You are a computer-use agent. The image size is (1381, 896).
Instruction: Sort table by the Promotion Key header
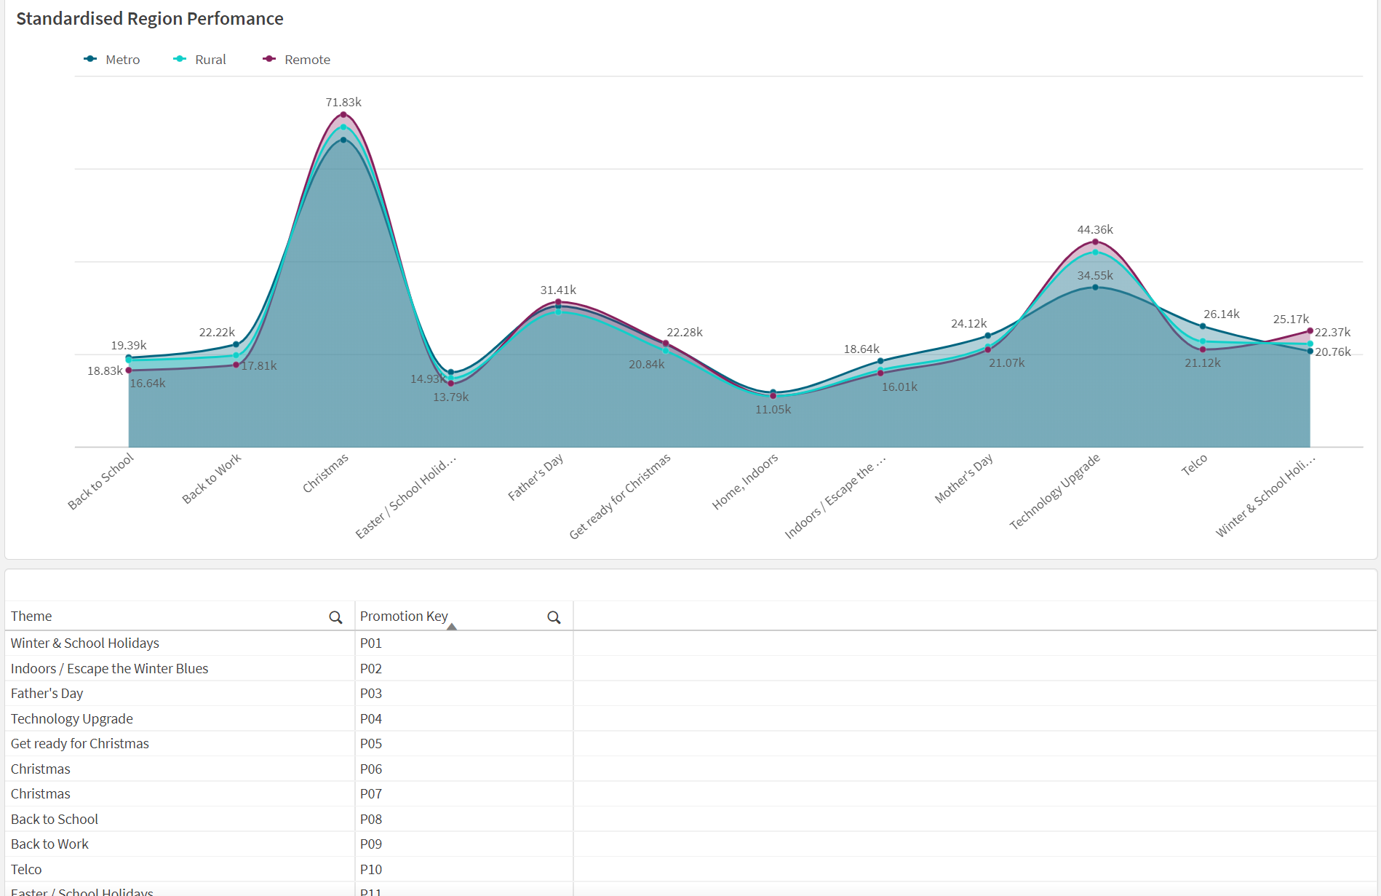(x=404, y=617)
